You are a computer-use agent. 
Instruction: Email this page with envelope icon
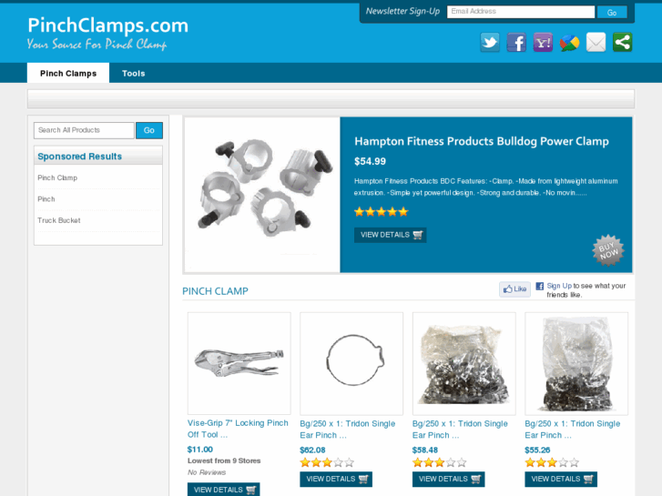point(596,42)
